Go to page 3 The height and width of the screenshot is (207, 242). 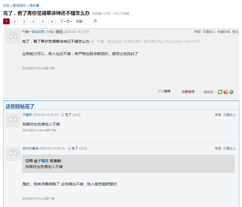pyautogui.click(x=24, y=21)
